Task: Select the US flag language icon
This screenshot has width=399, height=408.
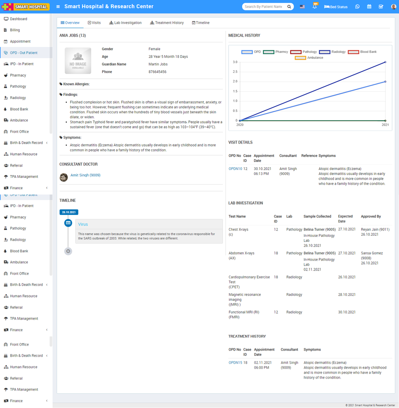Action: (302, 7)
